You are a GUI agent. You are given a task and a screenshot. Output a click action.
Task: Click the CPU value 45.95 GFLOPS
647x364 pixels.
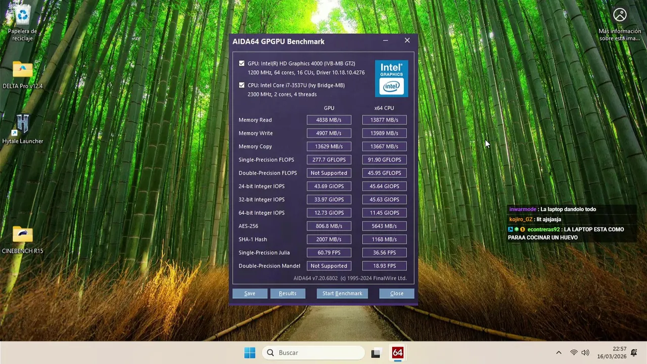[384, 173]
